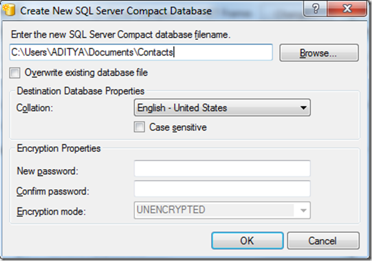Click the Collation dropdown arrow

click(302, 108)
